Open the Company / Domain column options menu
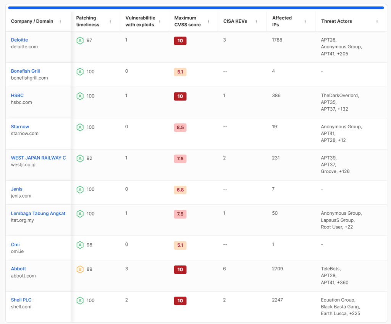 tap(60, 22)
